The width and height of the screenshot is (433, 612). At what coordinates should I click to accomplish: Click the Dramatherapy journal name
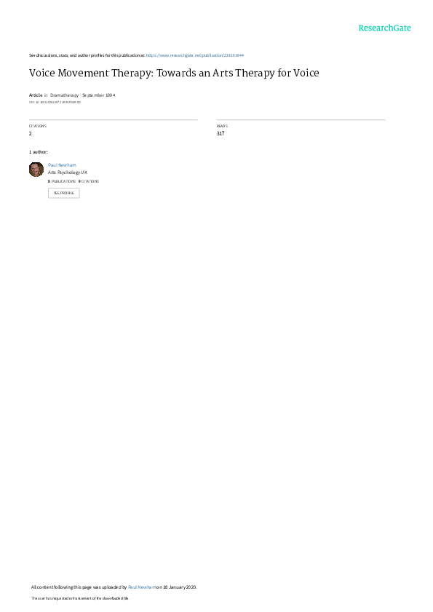65,95
